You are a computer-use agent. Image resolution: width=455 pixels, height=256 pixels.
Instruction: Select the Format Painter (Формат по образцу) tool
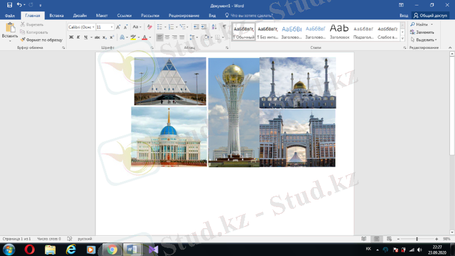click(40, 40)
